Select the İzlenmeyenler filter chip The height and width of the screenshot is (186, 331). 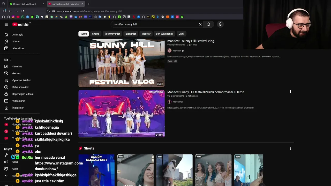112,34
